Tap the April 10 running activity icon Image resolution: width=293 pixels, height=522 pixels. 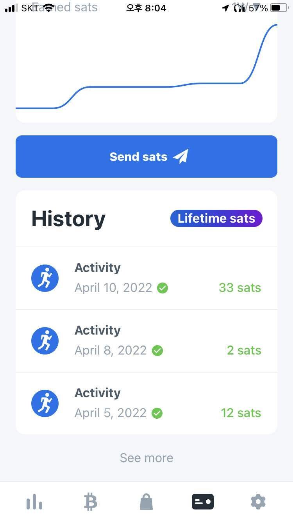coord(45,278)
